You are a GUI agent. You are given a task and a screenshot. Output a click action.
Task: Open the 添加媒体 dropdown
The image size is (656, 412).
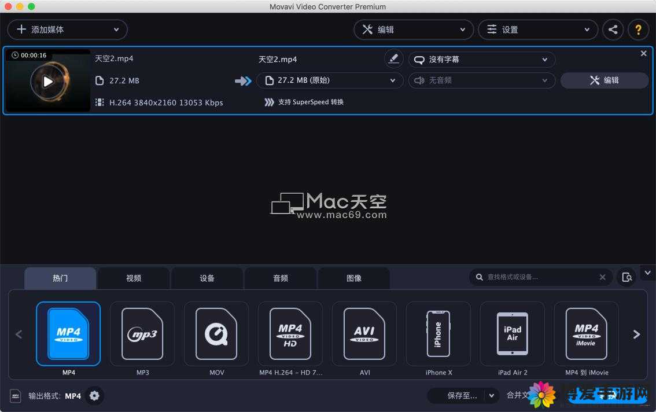[67, 30]
